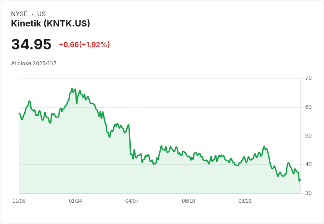This screenshot has height=224, width=324.
Task: Select the 04/07 date on x-axis
Action: pos(132,201)
